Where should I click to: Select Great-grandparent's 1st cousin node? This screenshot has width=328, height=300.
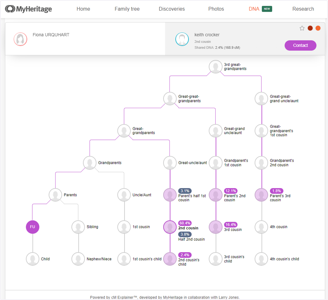(x=262, y=131)
